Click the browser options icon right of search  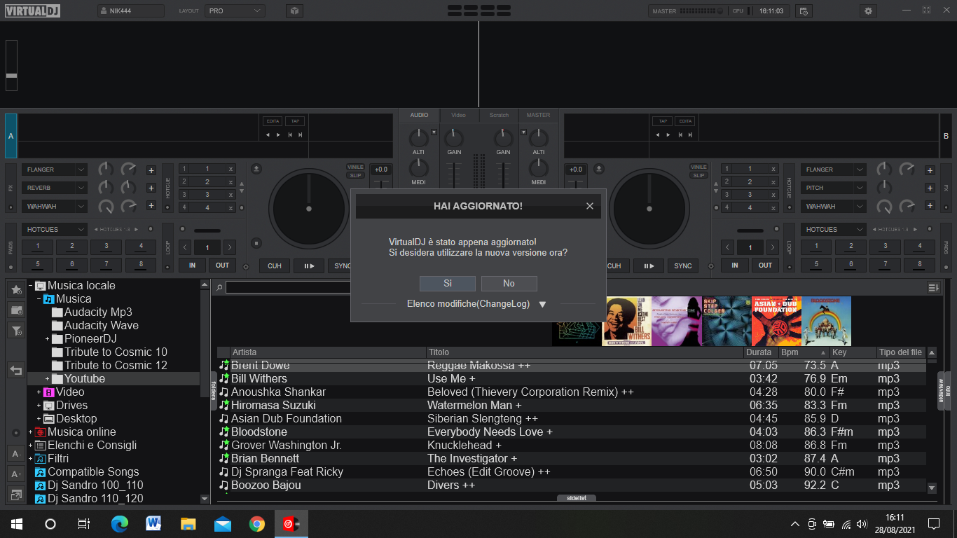click(x=933, y=287)
